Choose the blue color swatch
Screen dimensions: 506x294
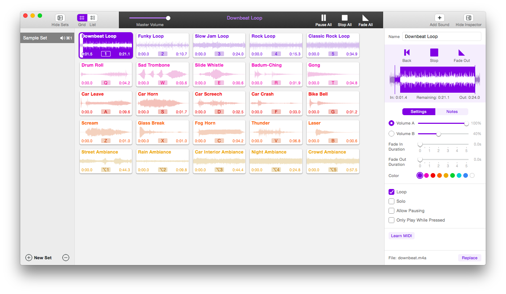tap(465, 176)
